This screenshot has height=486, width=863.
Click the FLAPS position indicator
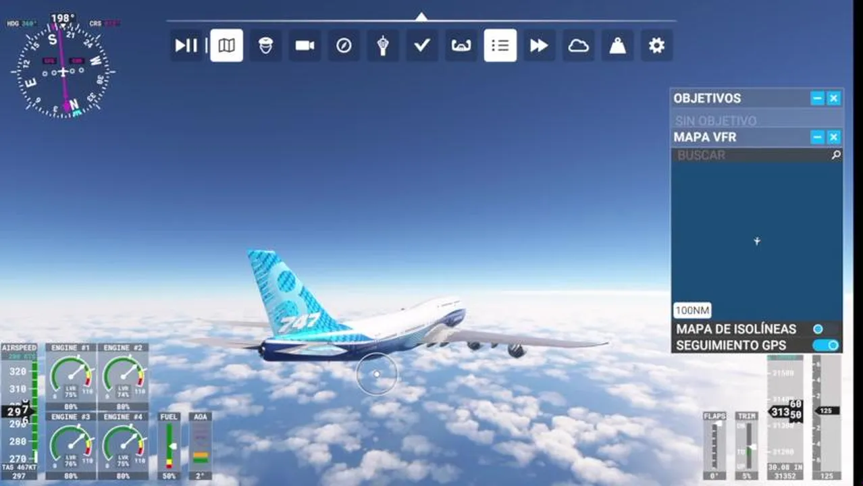point(714,446)
